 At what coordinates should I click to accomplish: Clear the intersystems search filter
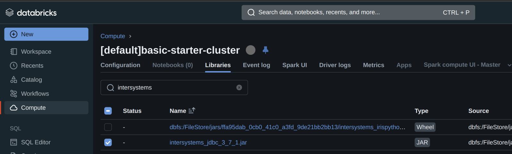coord(239,87)
